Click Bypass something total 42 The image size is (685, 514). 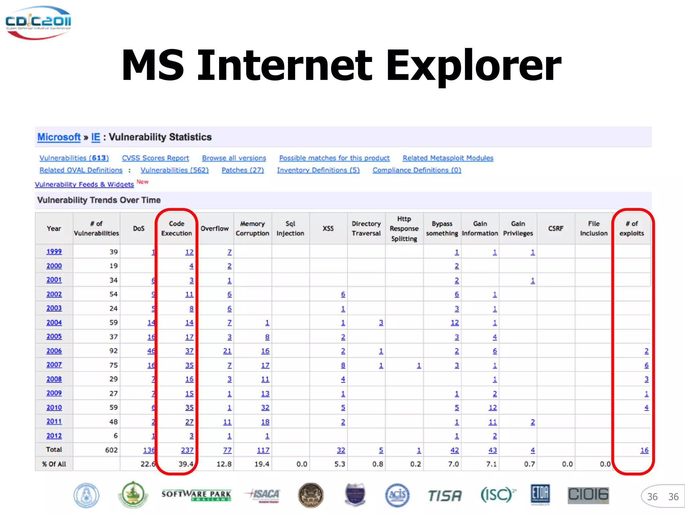click(x=455, y=450)
